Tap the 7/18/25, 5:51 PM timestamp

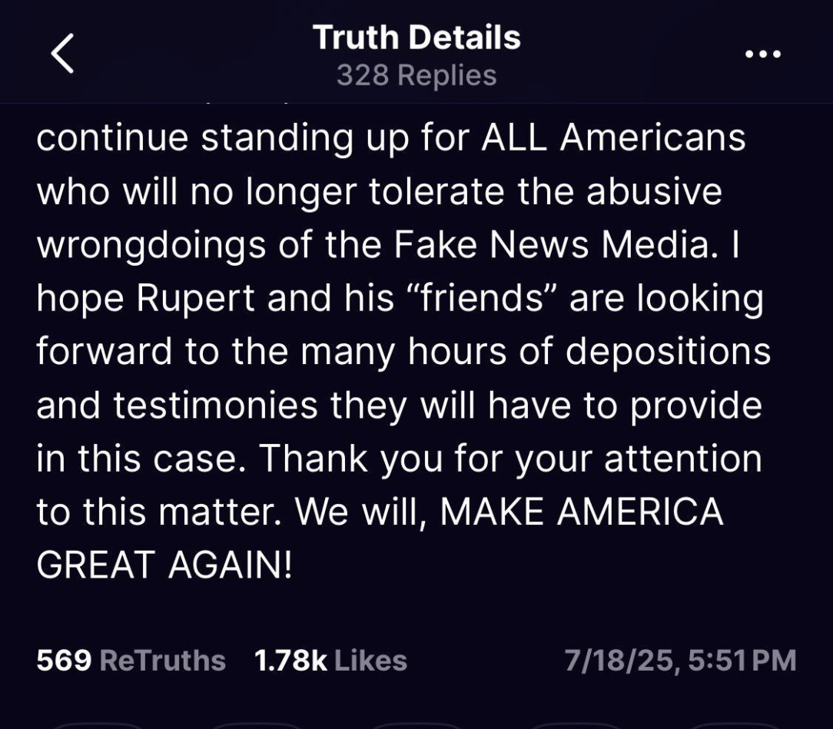[681, 661]
